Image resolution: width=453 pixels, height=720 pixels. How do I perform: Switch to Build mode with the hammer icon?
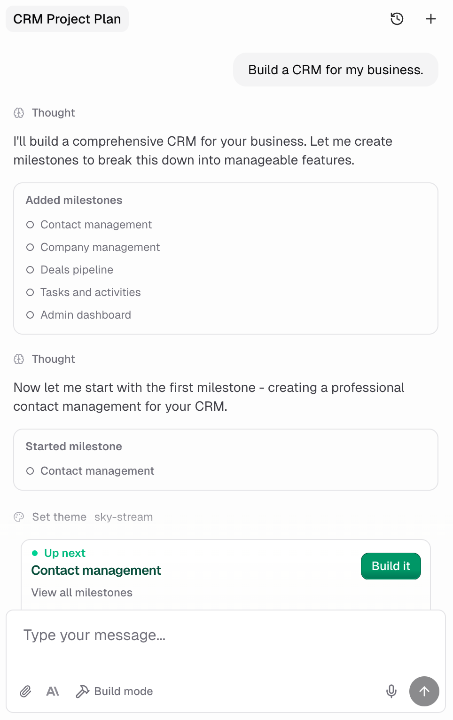point(83,691)
